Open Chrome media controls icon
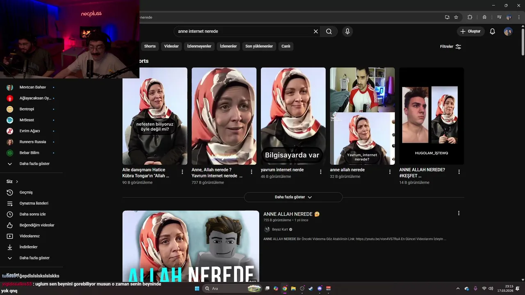Viewport: 525px width, 295px height. coord(499,17)
